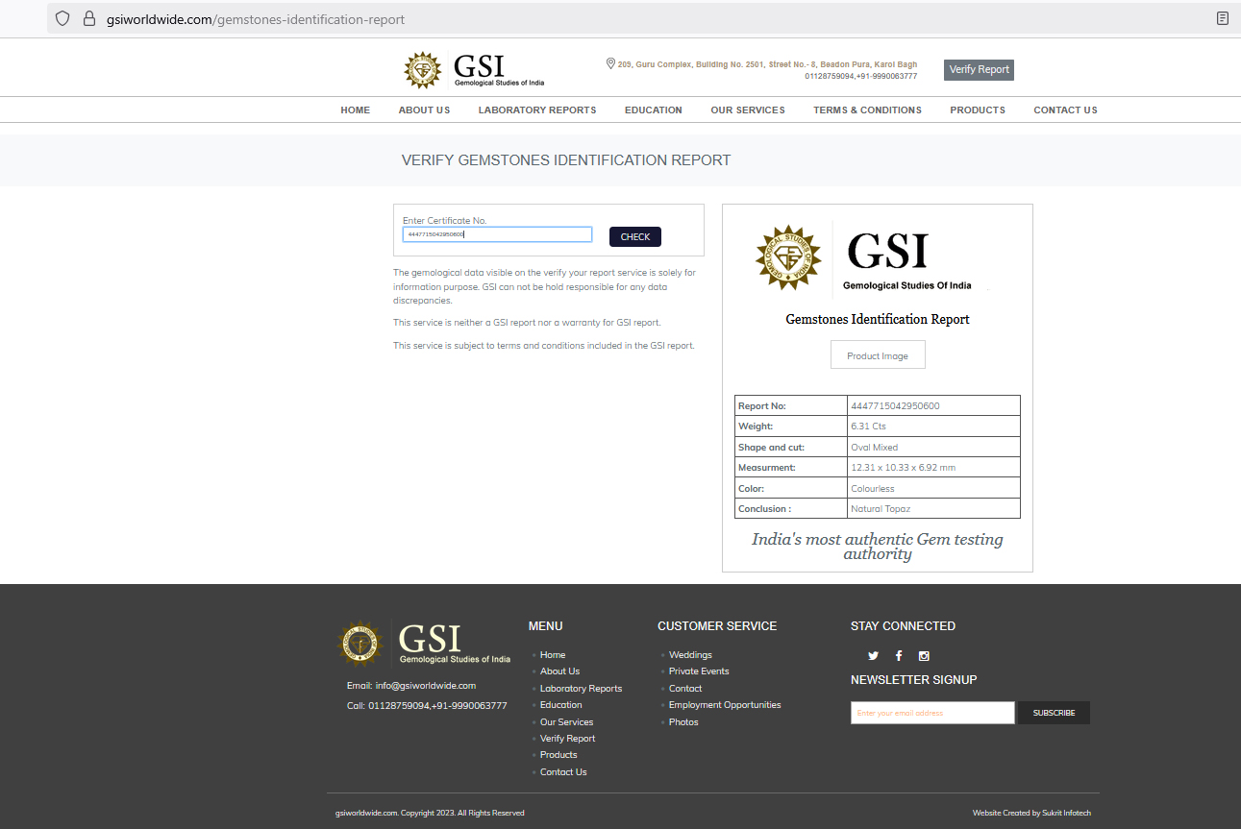Click the SUBSCRIBE button
The image size is (1241, 829).
click(x=1054, y=713)
